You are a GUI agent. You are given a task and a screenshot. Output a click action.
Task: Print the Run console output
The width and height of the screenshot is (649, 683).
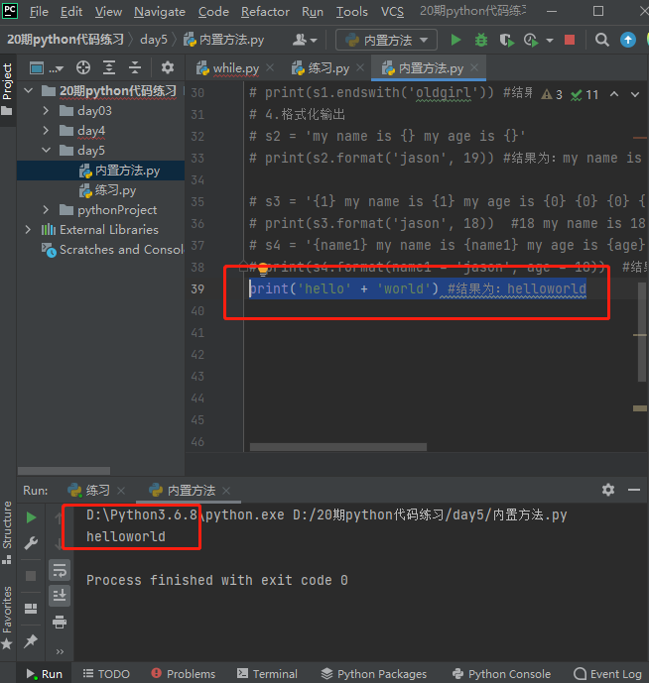click(x=60, y=622)
